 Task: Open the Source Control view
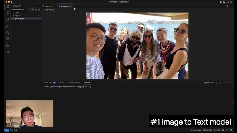click(x=7, y=20)
